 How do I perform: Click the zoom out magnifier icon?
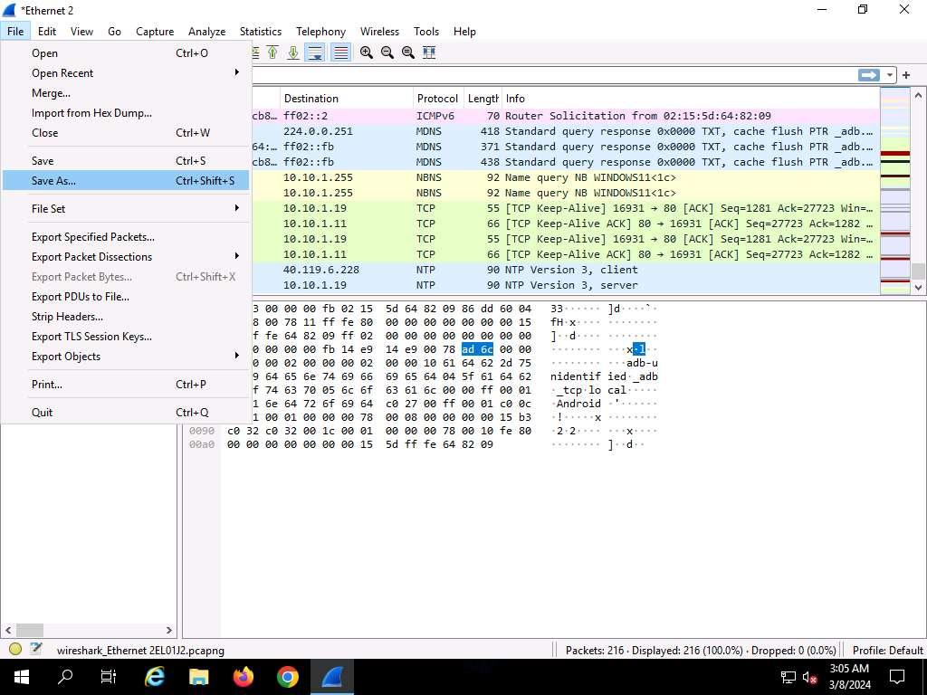click(x=387, y=52)
